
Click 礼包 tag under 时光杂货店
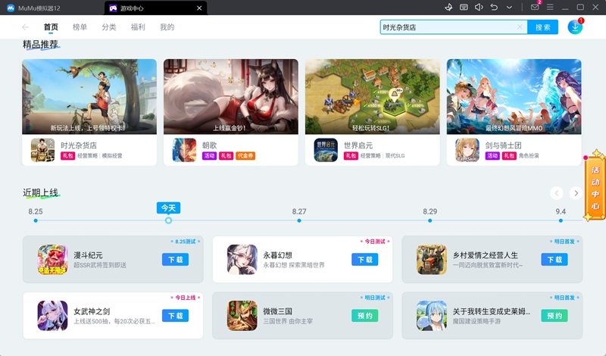pos(67,156)
